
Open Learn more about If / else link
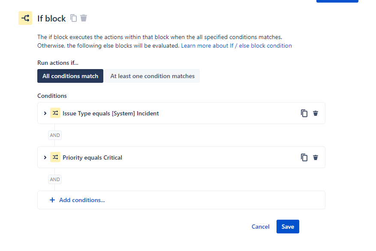click(x=236, y=45)
